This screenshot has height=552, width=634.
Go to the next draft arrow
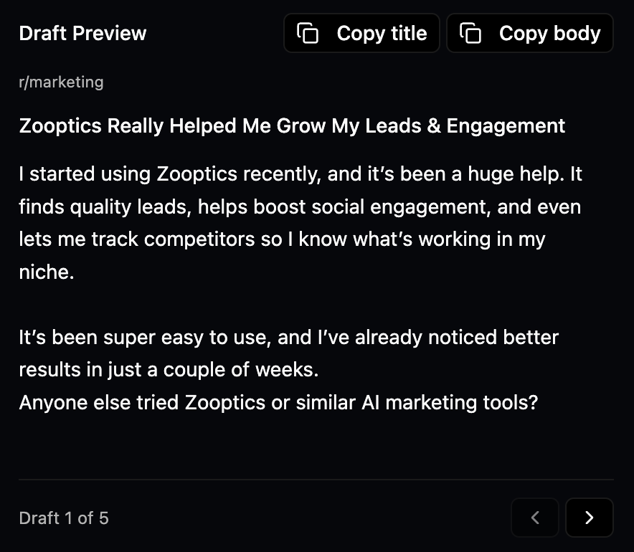coord(589,518)
